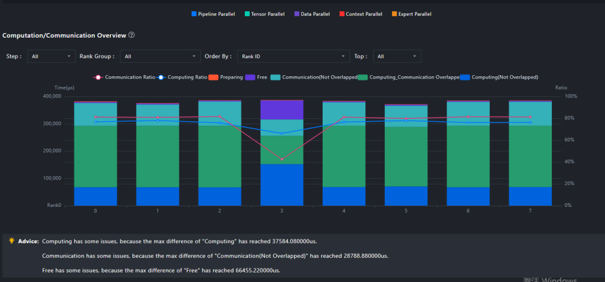Toggle the Preparing series in chart legend

pos(226,77)
